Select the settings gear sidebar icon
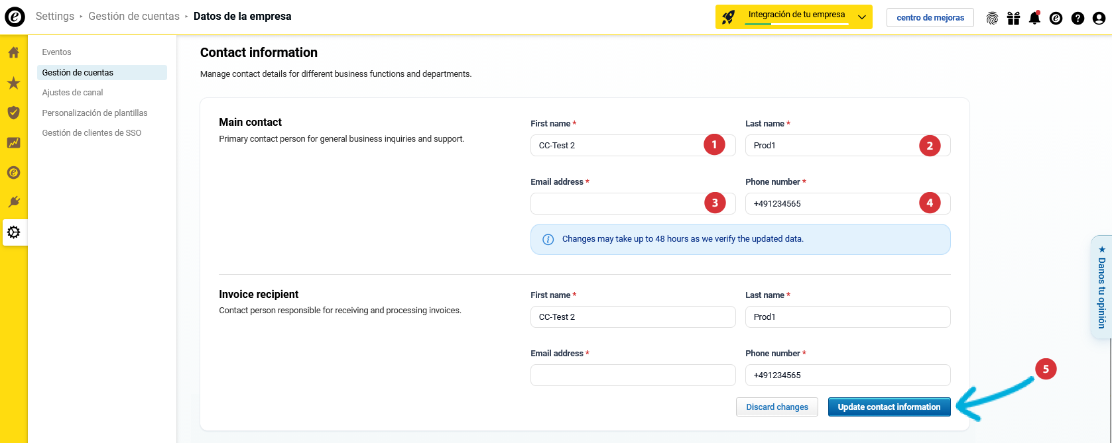1112x443 pixels. [x=14, y=232]
